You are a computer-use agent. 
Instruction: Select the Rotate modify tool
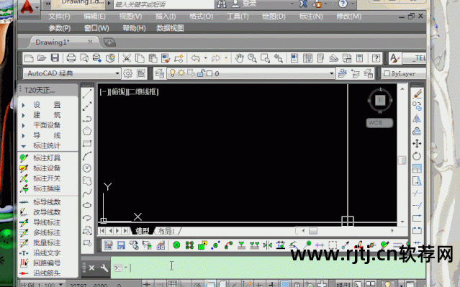click(417, 156)
